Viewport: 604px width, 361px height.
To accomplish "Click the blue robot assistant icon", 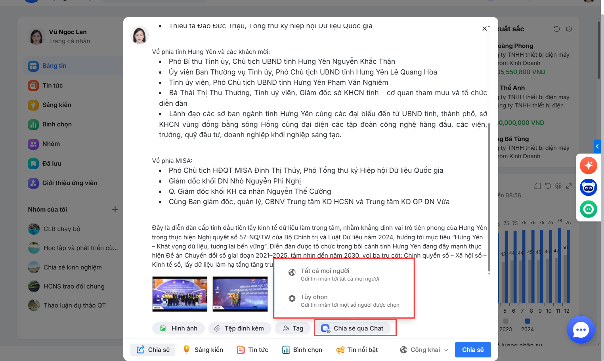I will [x=588, y=187].
